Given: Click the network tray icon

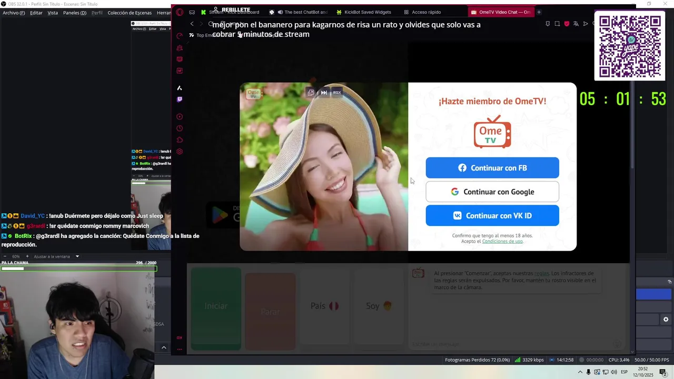Looking at the screenshot, I should point(605,372).
